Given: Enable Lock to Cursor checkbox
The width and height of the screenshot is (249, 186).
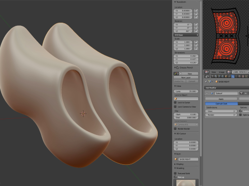Looking at the screenshot, I should point(175,102).
